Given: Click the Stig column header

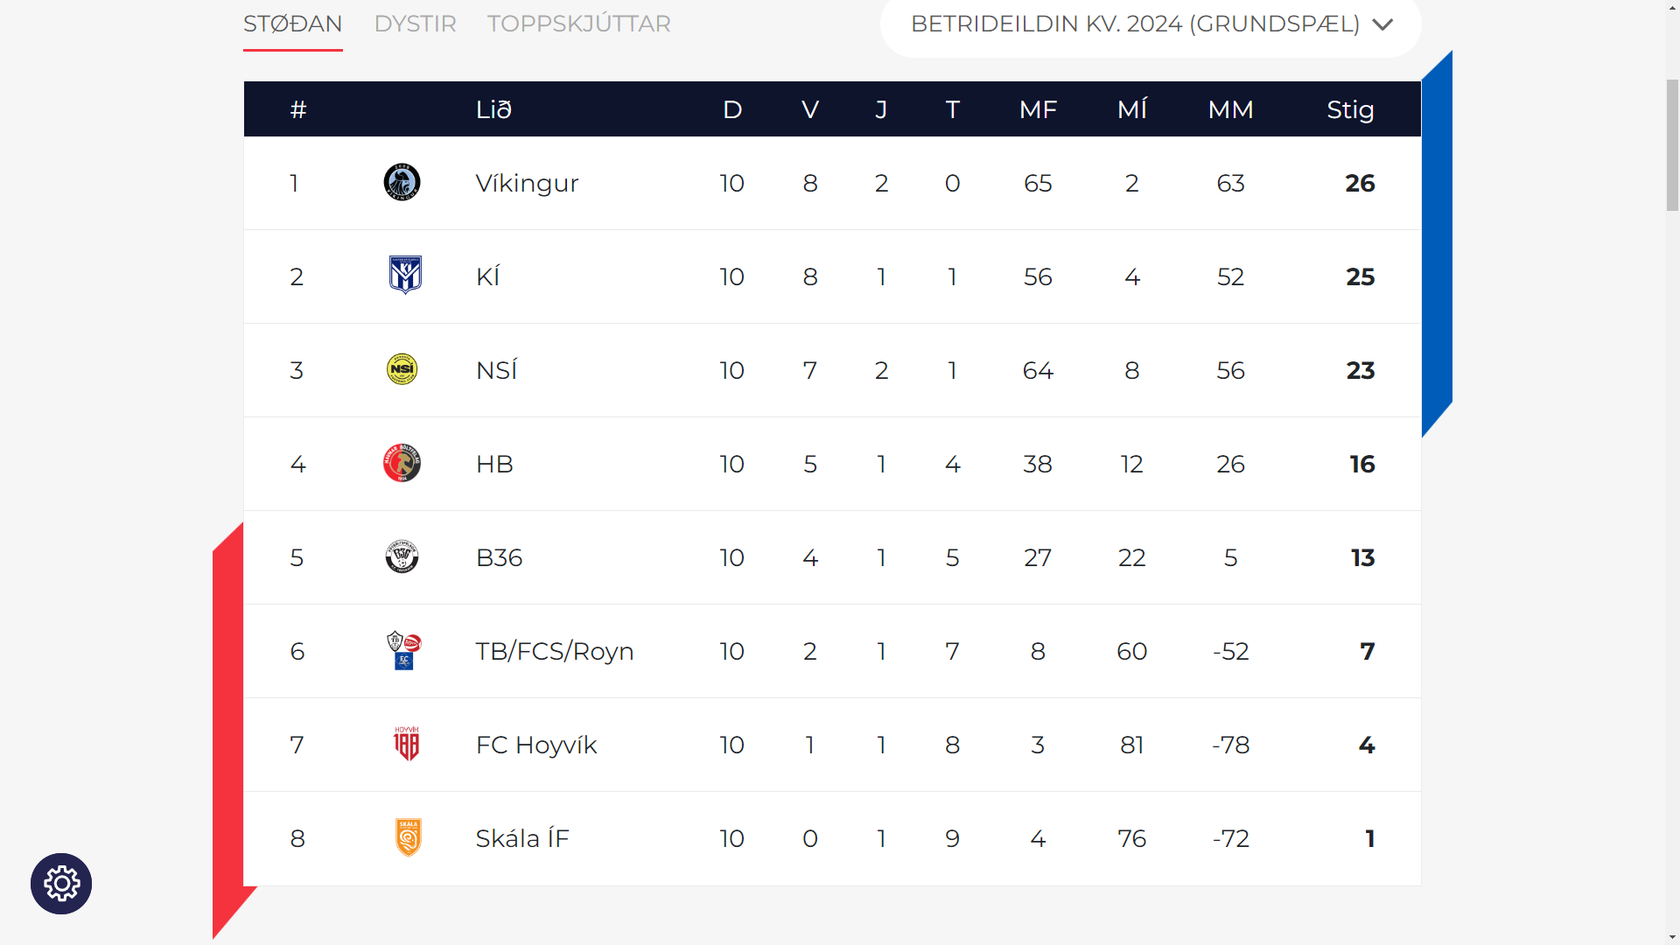Looking at the screenshot, I should click(x=1350, y=109).
